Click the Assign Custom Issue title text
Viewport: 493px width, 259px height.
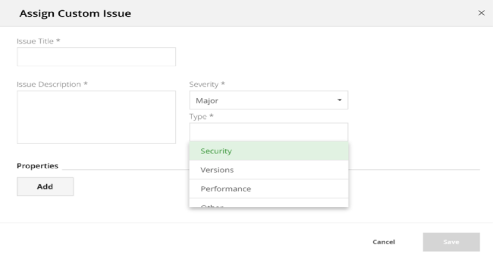point(75,14)
